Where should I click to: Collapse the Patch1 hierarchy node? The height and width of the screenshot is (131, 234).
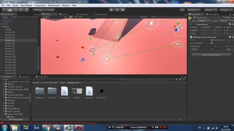(1, 27)
